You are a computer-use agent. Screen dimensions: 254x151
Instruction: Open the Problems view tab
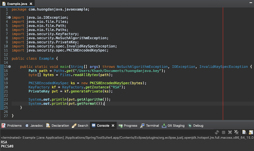tap(14, 125)
